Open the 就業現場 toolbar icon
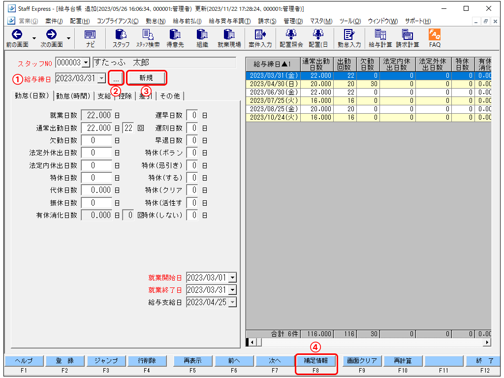Viewport: 504px width, 378px height. point(229,38)
